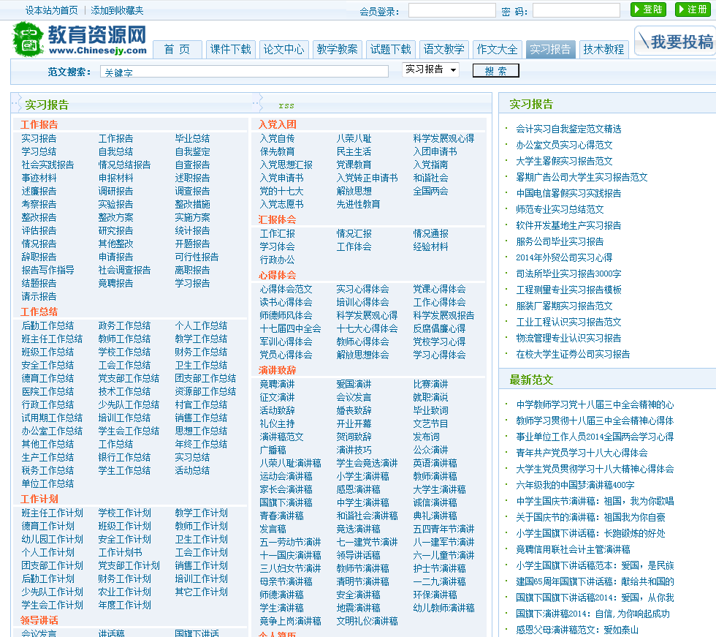Click the 十七届四中全会 link

291,329
